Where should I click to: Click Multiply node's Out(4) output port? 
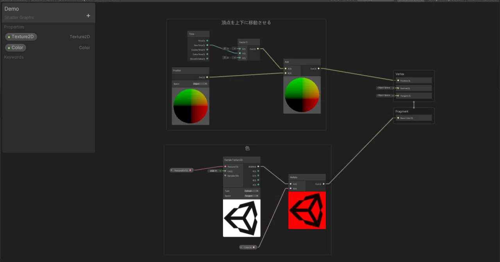click(x=323, y=184)
